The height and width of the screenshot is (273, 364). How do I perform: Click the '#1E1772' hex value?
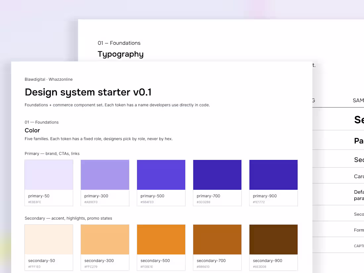[259, 202]
